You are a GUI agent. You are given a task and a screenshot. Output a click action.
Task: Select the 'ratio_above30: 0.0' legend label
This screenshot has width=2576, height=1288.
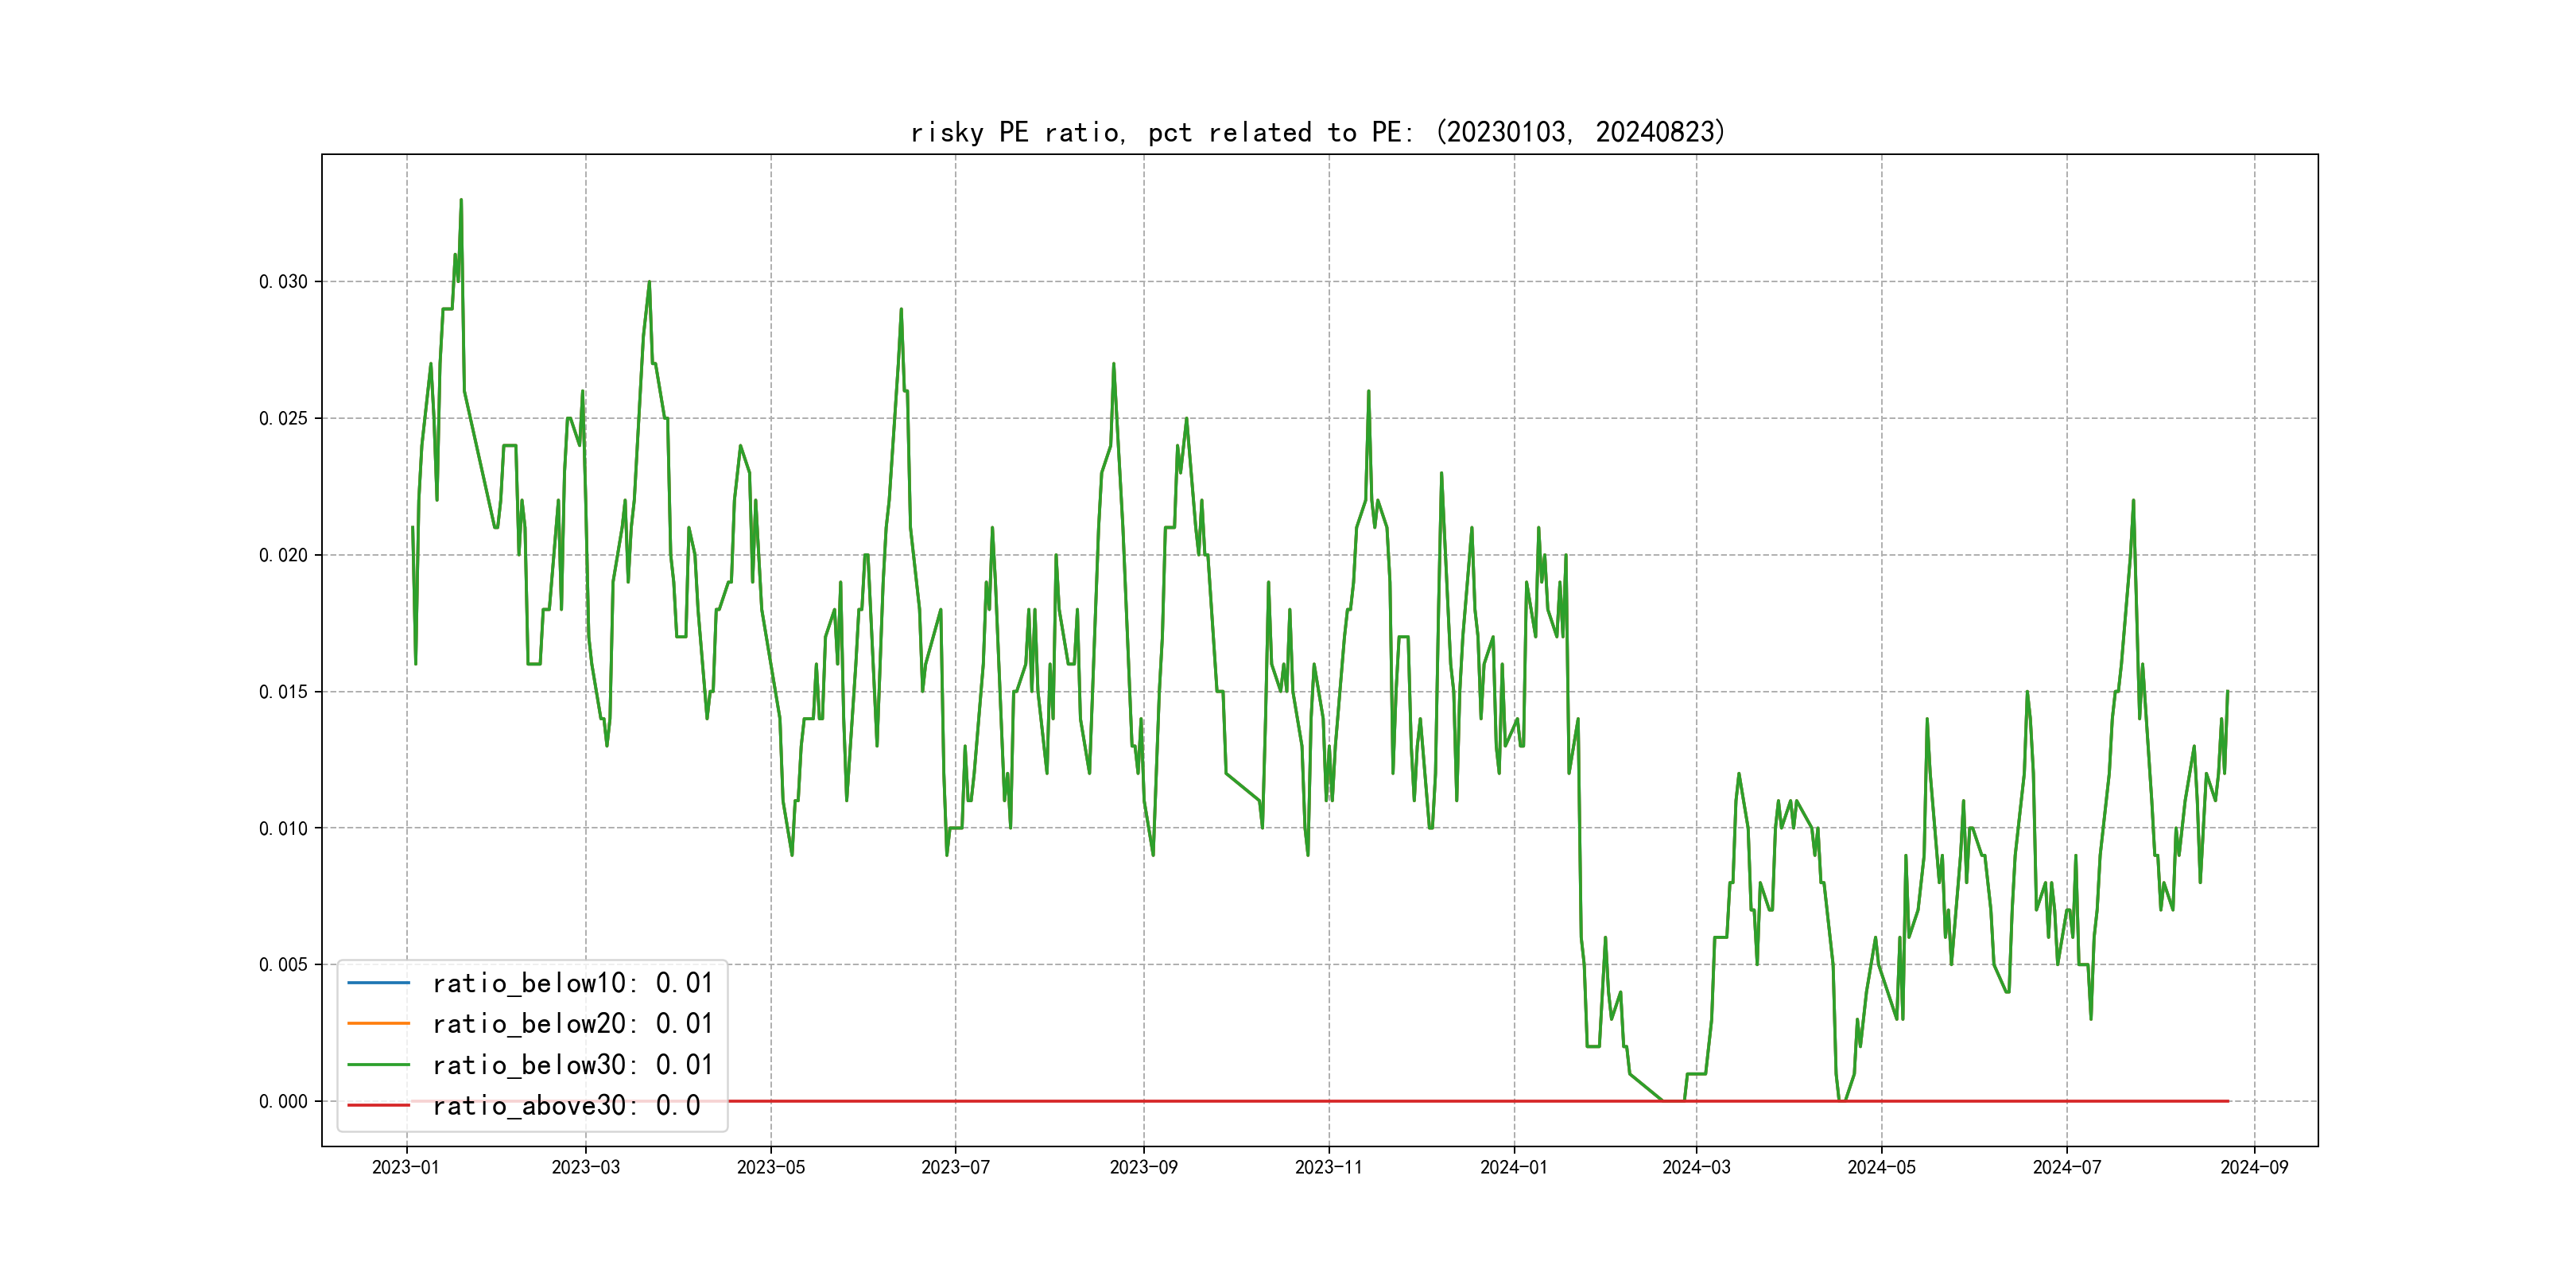pyautogui.click(x=566, y=1106)
